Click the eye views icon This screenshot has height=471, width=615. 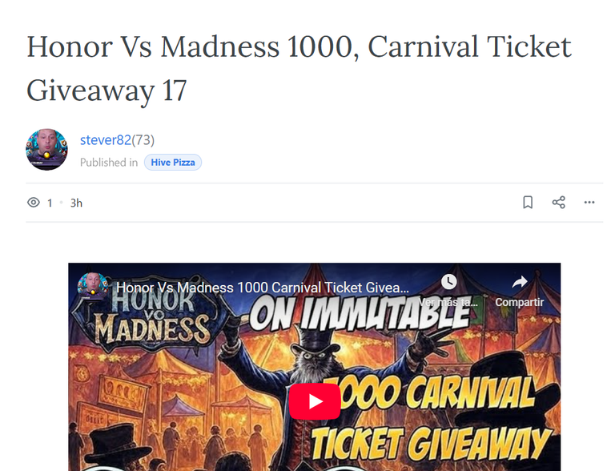(34, 203)
